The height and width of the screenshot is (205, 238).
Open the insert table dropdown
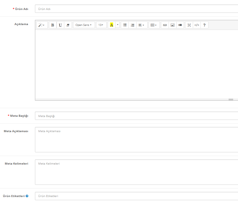point(154,25)
